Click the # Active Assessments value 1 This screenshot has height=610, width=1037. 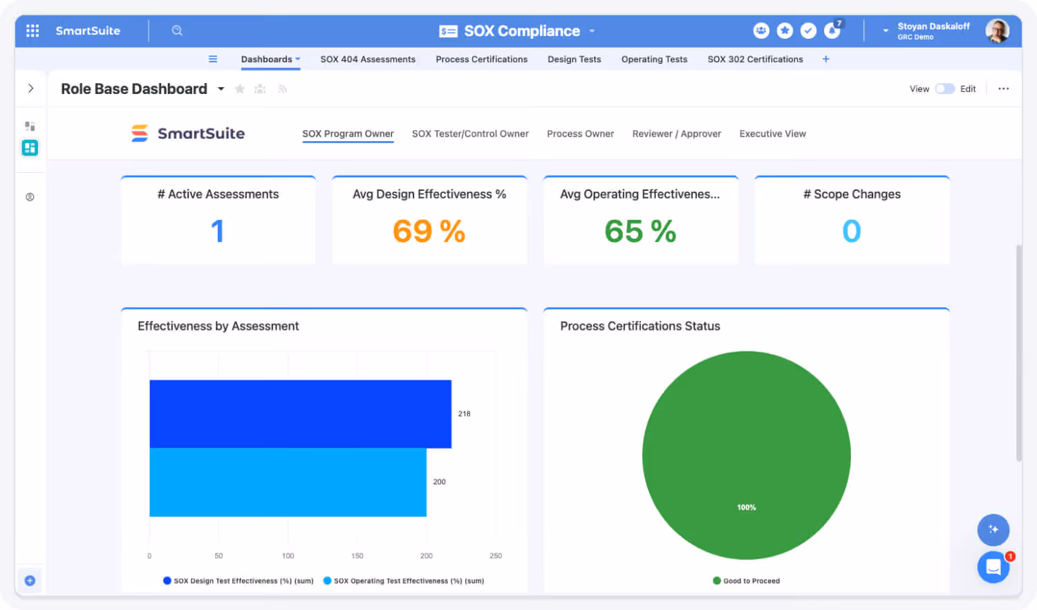[x=218, y=231]
